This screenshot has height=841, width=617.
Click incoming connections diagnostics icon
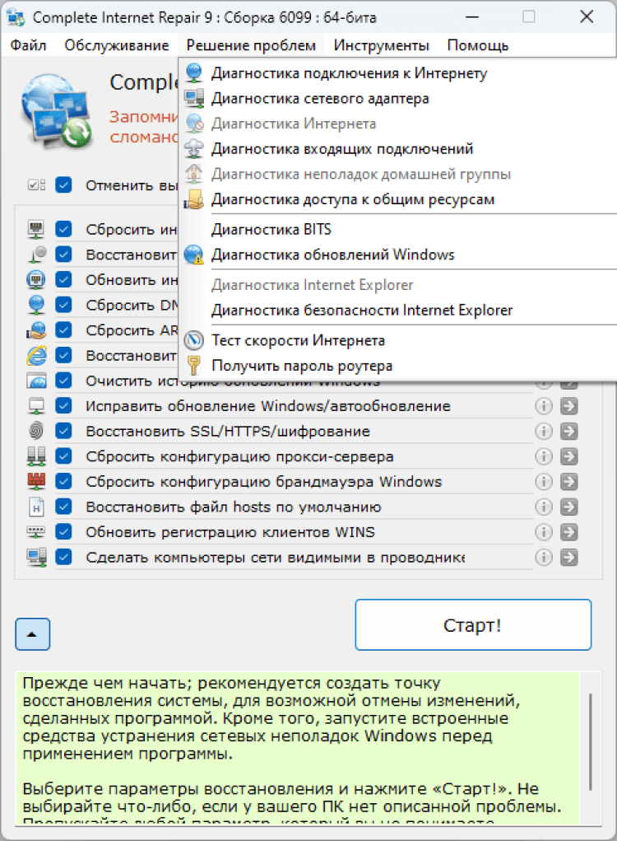(194, 148)
